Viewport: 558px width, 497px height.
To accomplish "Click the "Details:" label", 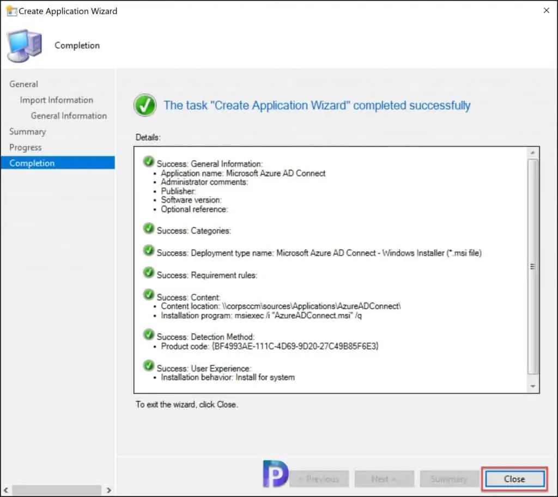I will [x=148, y=137].
